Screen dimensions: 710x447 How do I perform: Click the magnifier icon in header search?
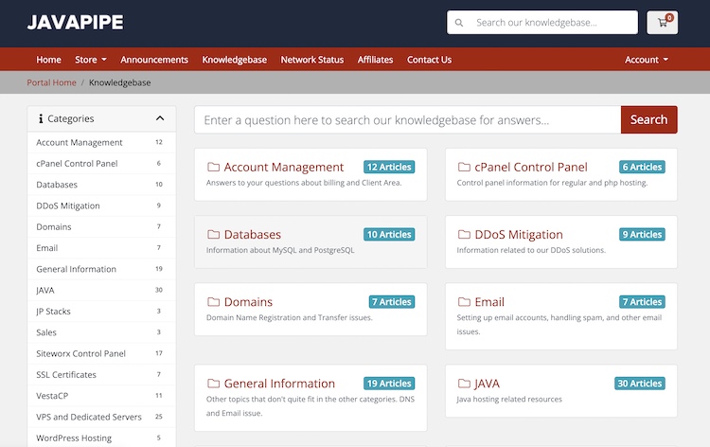coord(459,23)
